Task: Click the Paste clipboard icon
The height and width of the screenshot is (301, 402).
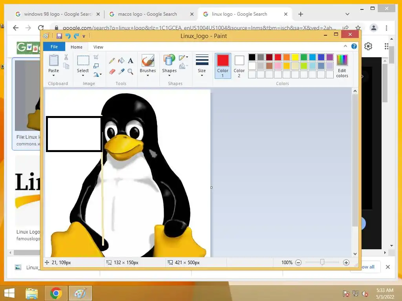Action: coord(53,60)
